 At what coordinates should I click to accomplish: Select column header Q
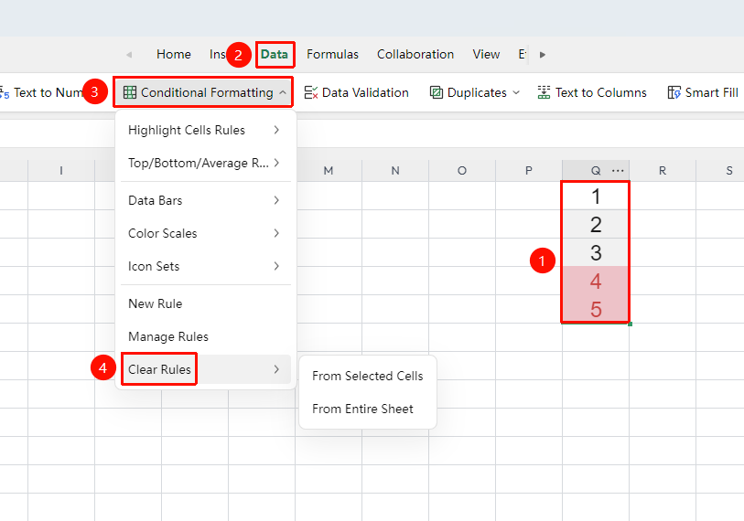[596, 171]
